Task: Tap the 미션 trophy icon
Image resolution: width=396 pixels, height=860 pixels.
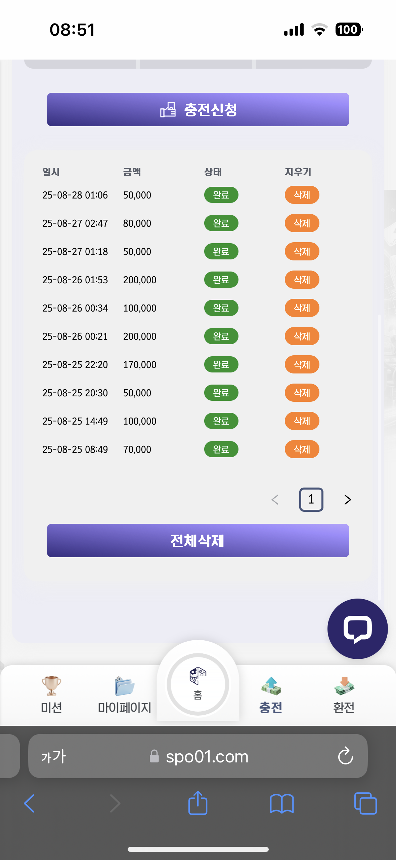Action: pos(51,686)
